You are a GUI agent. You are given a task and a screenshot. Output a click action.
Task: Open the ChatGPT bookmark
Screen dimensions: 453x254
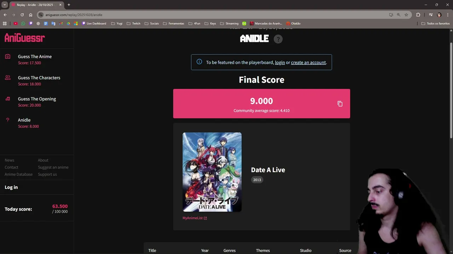[x=38, y=24]
